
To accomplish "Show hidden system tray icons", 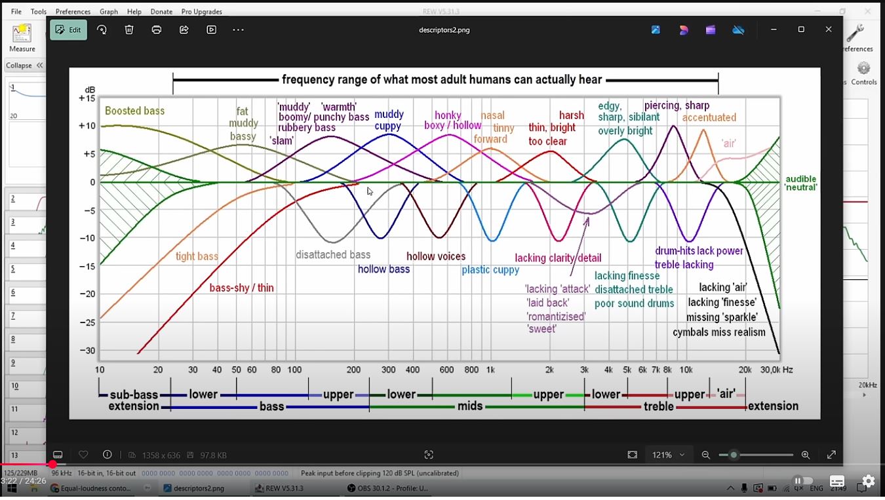I will pyautogui.click(x=731, y=488).
